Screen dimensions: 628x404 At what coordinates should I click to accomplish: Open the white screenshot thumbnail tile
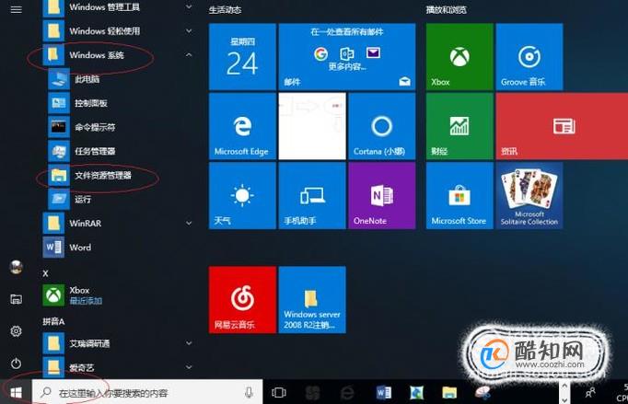(312, 126)
